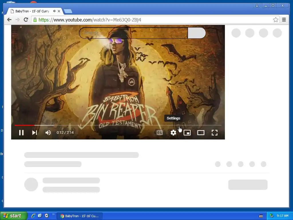Open a new browser tab

click(68, 11)
